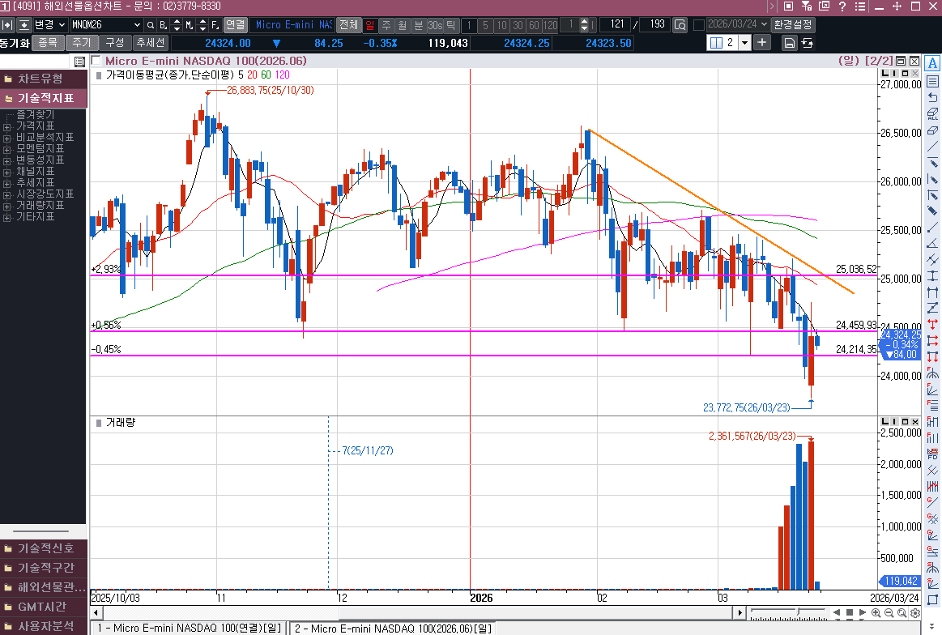Toggle the 연결 continuous contract button

pos(235,25)
